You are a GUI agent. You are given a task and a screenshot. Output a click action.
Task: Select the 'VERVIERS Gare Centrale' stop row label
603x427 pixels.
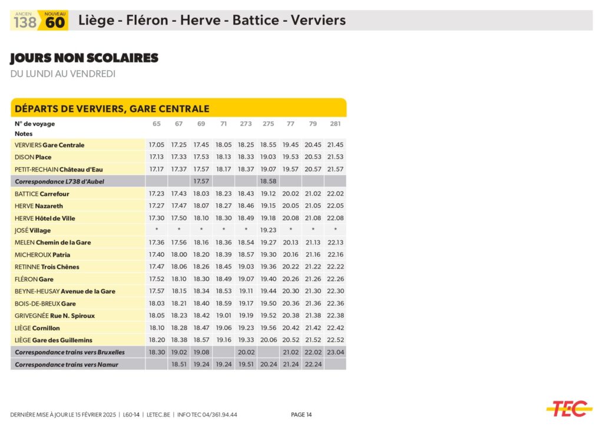(x=49, y=145)
